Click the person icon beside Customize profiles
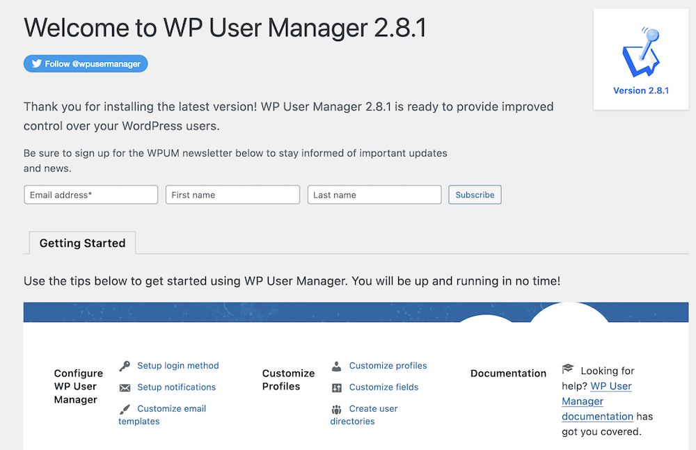This screenshot has width=696, height=450. point(336,366)
